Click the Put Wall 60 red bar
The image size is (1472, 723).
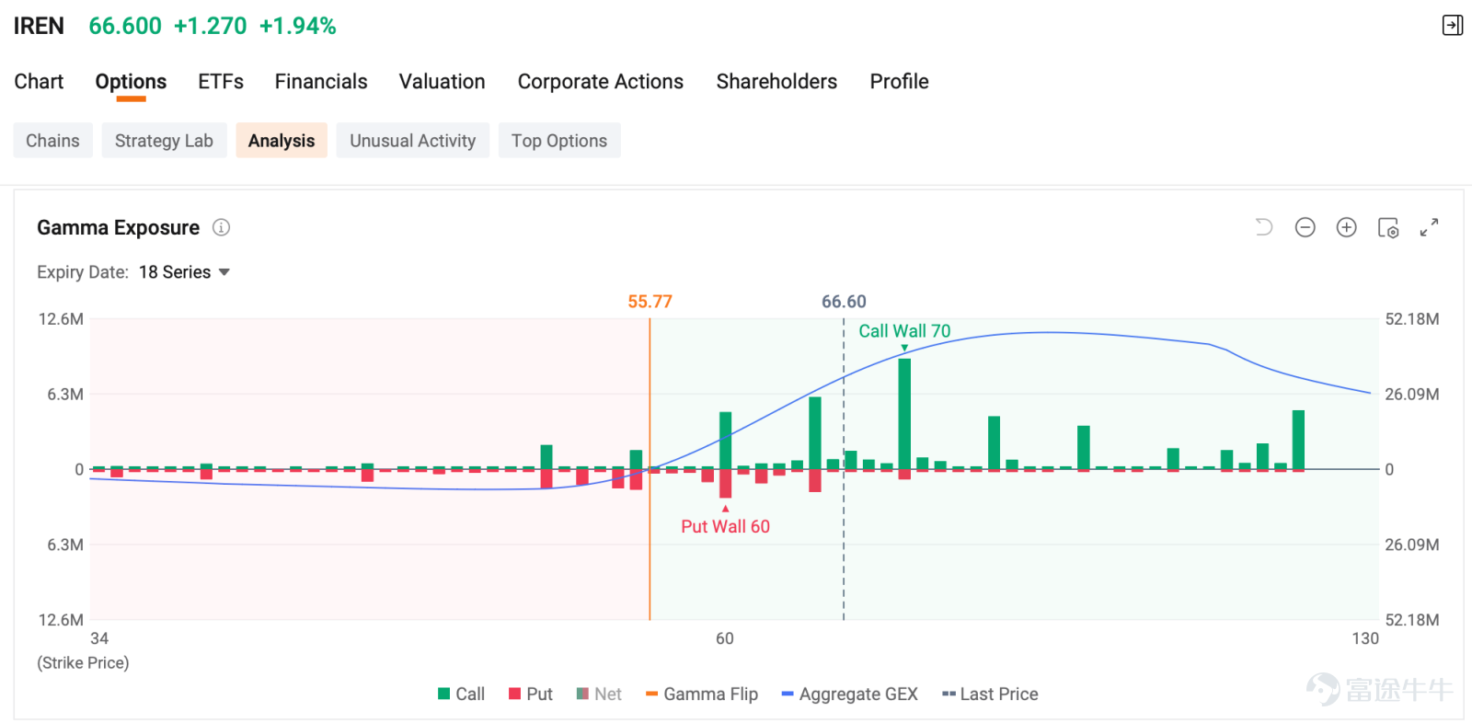pyautogui.click(x=725, y=484)
